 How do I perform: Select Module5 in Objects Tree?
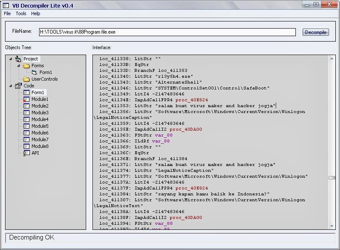[40, 126]
